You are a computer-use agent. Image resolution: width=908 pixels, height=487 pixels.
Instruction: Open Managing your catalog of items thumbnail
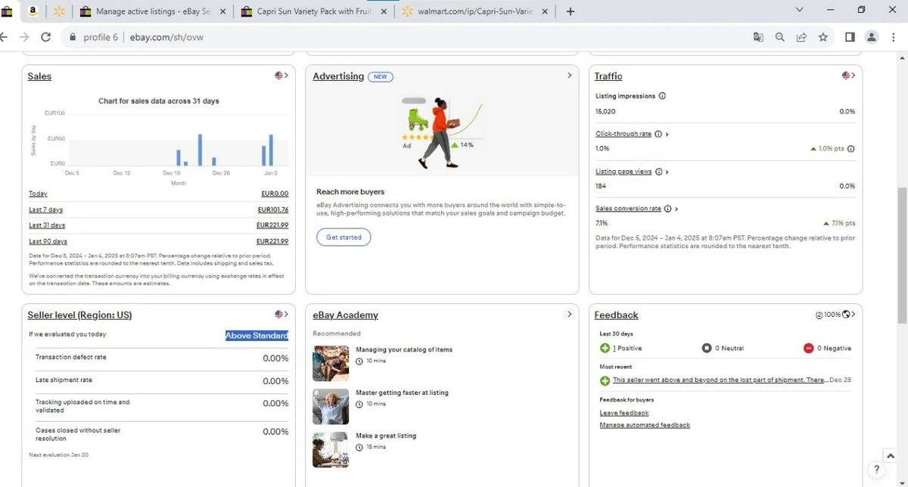tap(331, 364)
